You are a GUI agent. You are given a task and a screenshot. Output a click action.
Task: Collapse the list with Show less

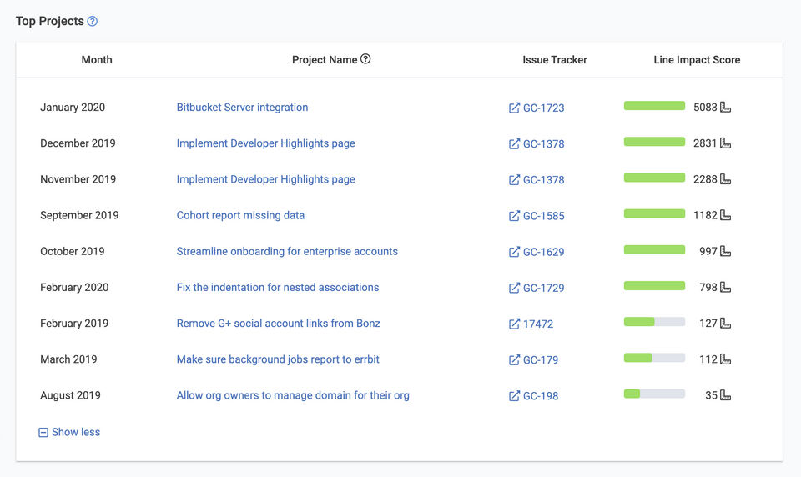coord(69,432)
